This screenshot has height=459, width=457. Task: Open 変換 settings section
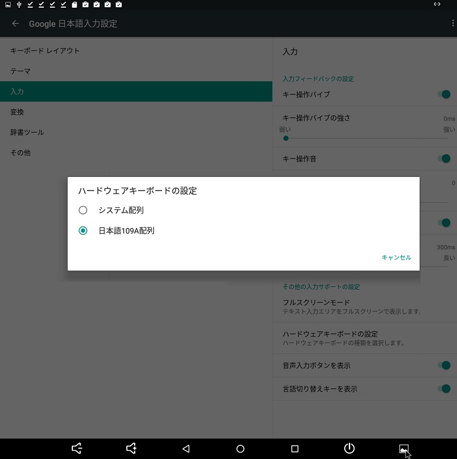(x=136, y=112)
